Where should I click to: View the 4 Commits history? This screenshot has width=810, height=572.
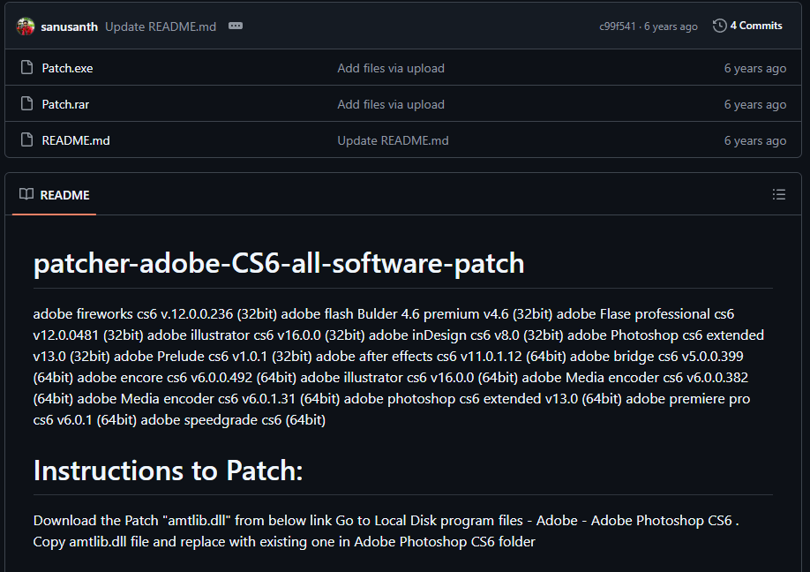[x=756, y=26]
